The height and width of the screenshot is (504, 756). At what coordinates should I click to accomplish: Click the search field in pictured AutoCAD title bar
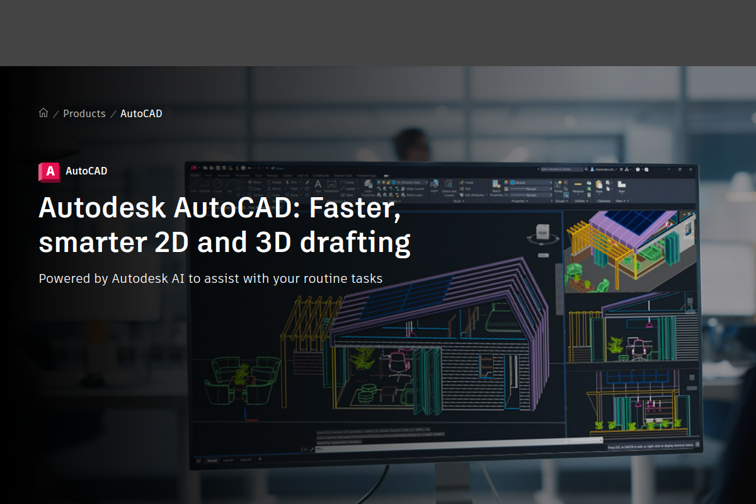point(562,169)
